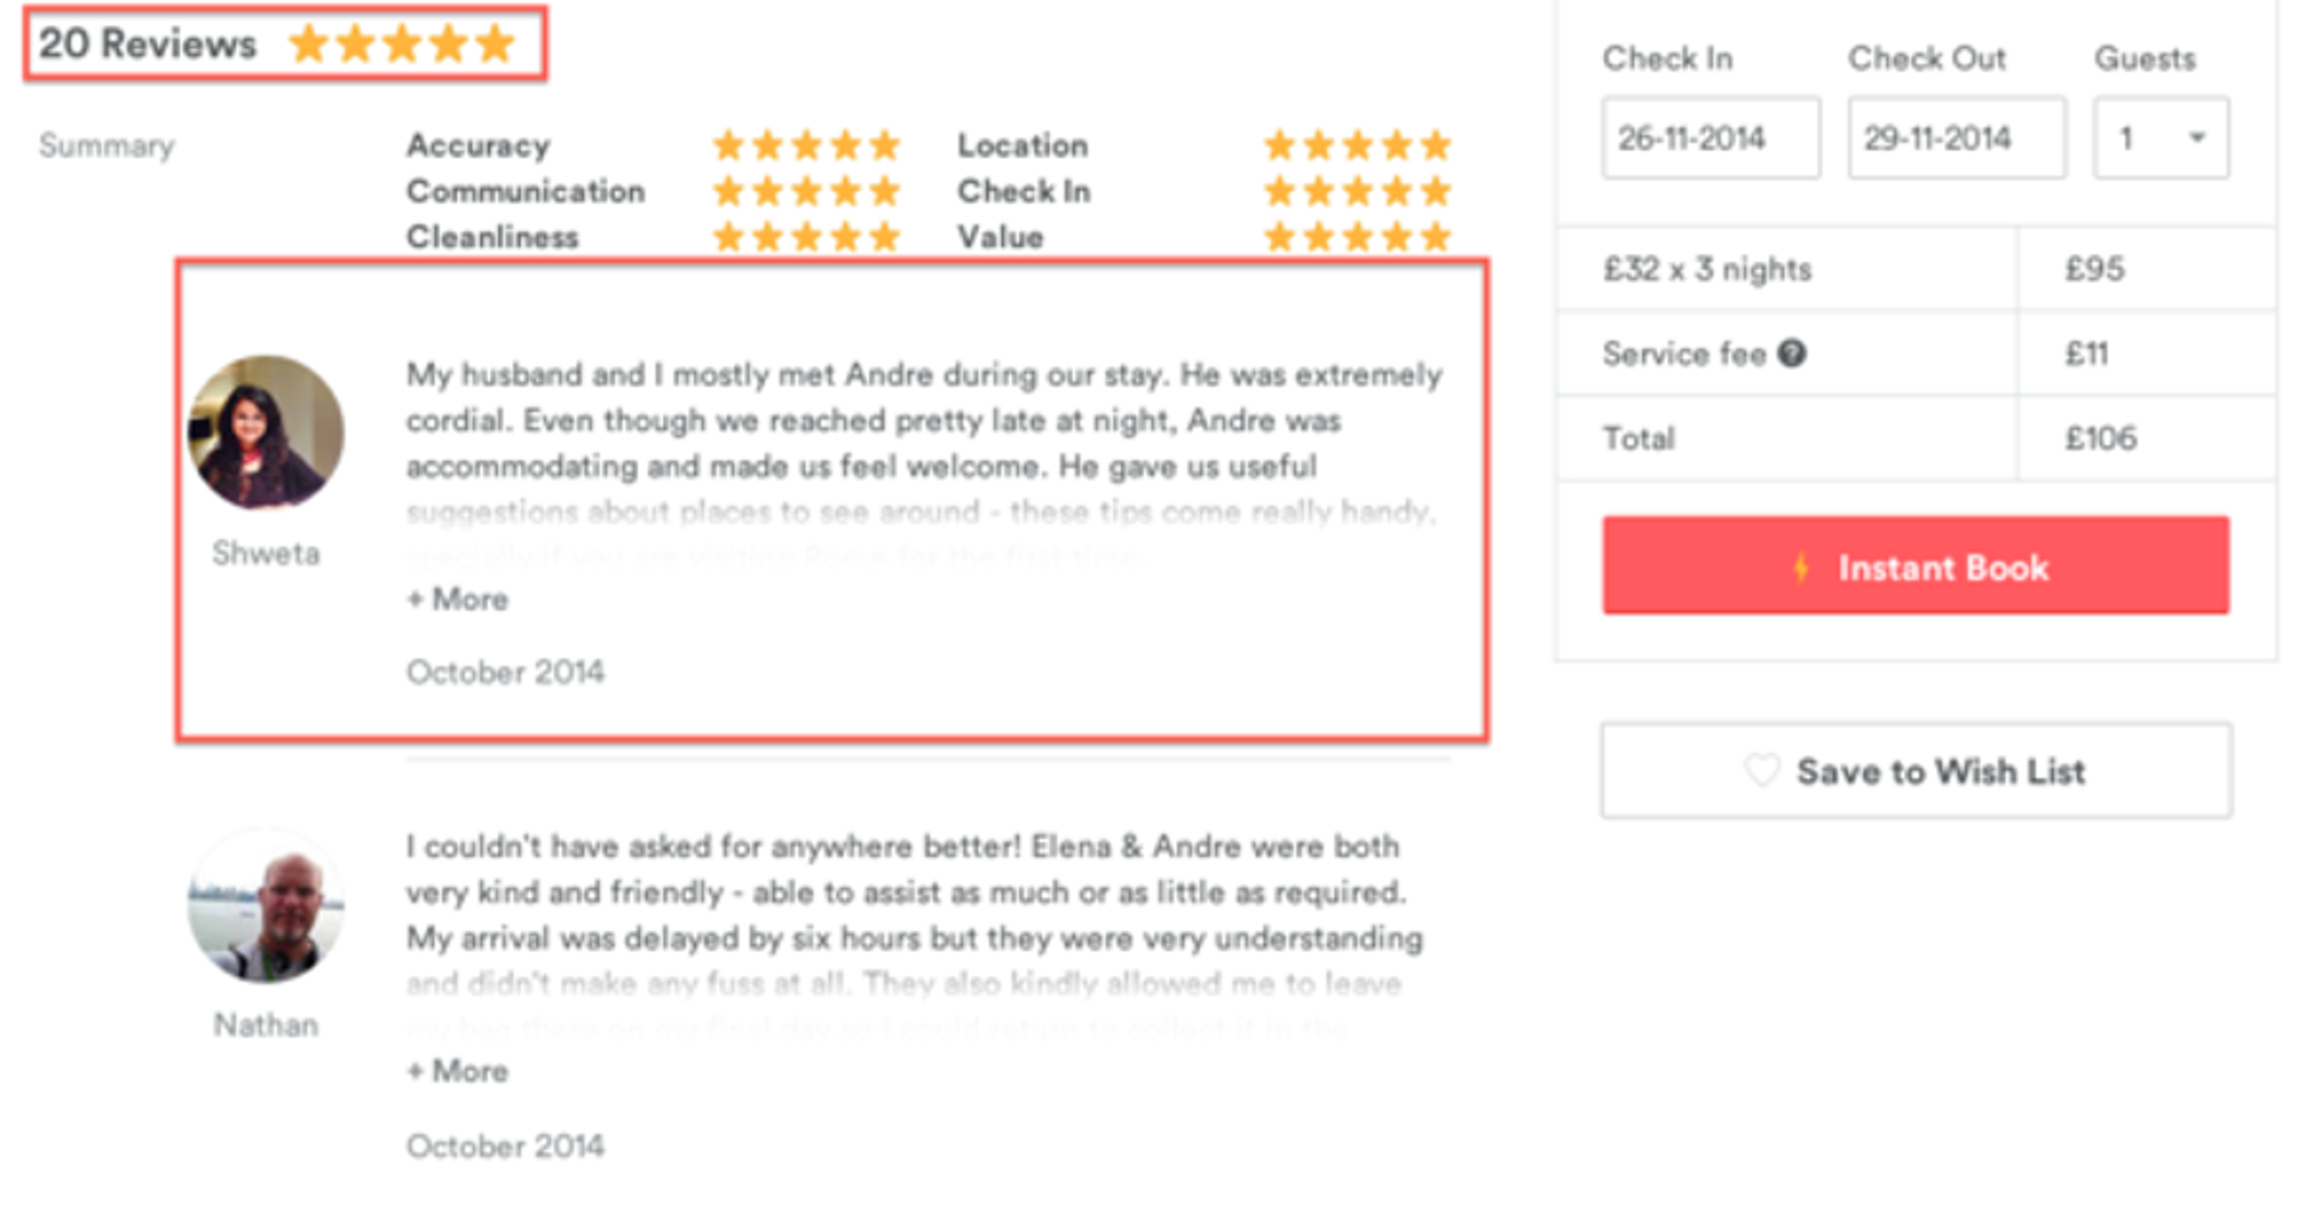This screenshot has width=2308, height=1205.
Task: Select a star in the Accuracy rating
Action: [807, 144]
